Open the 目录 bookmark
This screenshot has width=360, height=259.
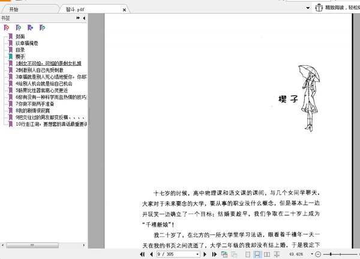pyautogui.click(x=20, y=50)
